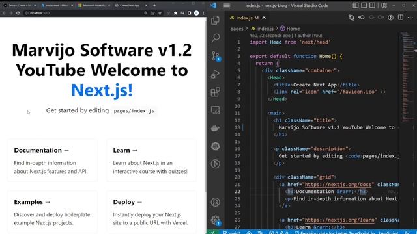The image size is (417, 234).
Task: Toggle file blame icon in editor toolbar
Action: pos(391,18)
